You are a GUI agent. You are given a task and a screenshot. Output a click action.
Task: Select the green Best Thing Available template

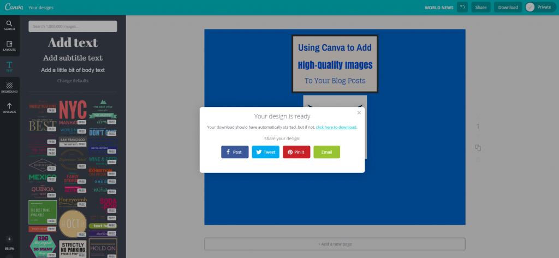[43, 212]
